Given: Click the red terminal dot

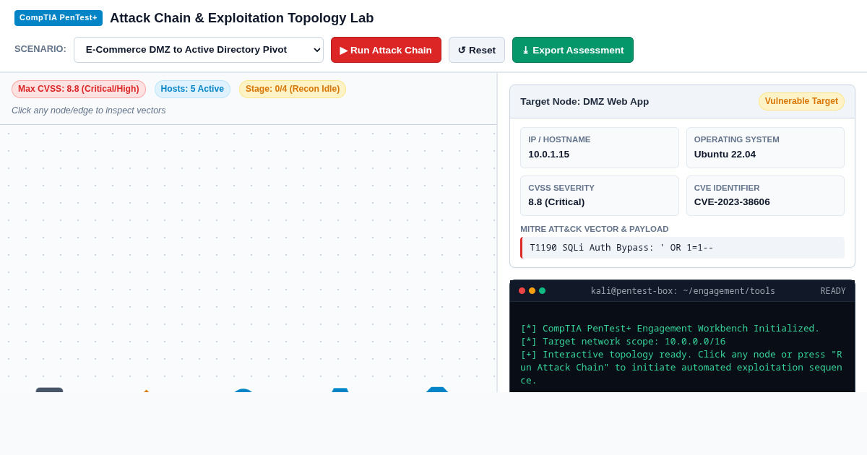Looking at the screenshot, I should tap(522, 291).
